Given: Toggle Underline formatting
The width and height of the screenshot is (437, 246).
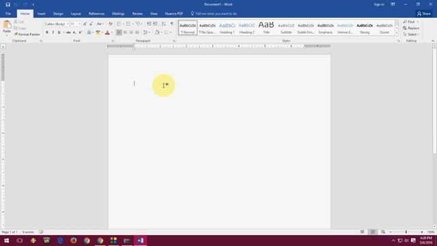Looking at the screenshot, I should [x=59, y=33].
